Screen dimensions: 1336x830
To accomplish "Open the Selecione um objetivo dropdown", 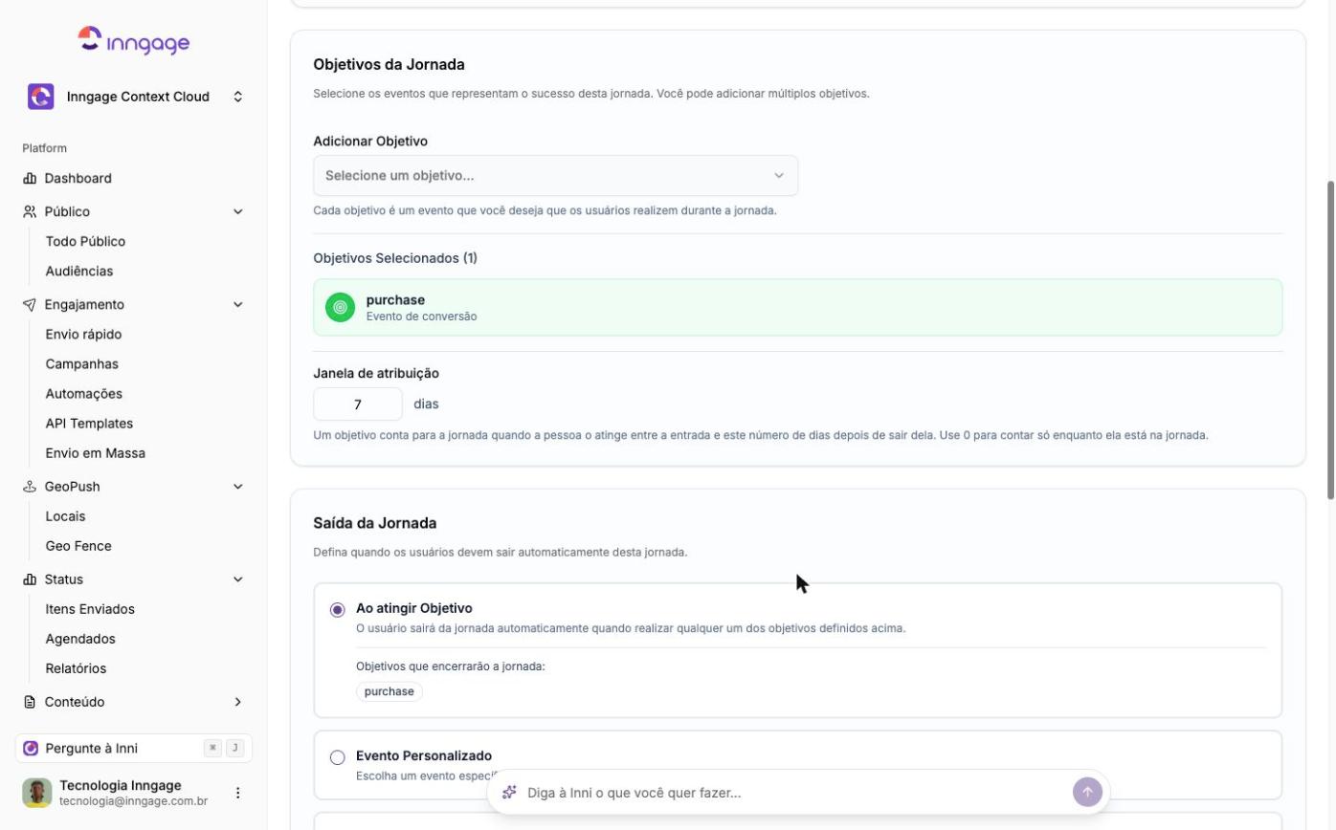I will pos(556,176).
